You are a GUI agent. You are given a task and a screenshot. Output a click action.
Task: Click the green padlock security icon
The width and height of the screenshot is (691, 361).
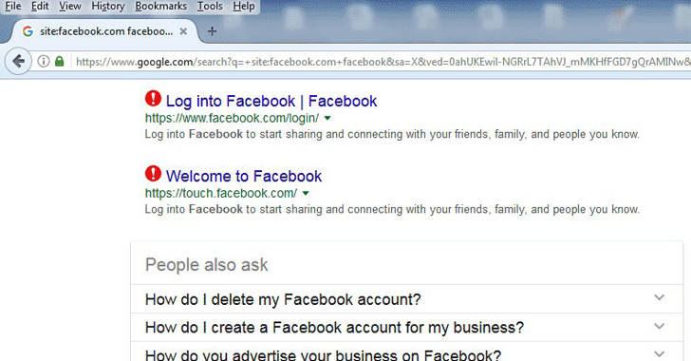point(60,61)
